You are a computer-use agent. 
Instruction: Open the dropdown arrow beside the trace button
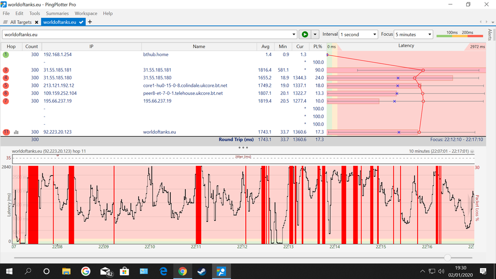(x=315, y=35)
